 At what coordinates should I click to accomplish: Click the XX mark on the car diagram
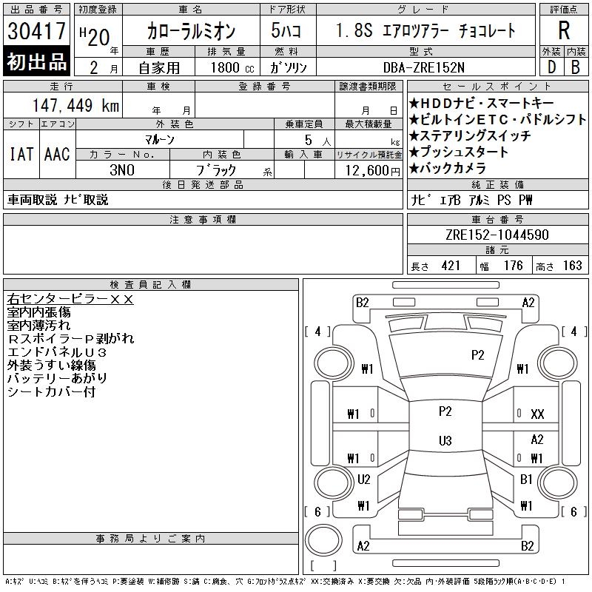pyautogui.click(x=537, y=414)
